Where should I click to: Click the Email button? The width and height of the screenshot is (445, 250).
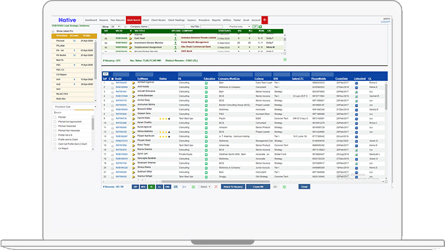click(x=304, y=187)
